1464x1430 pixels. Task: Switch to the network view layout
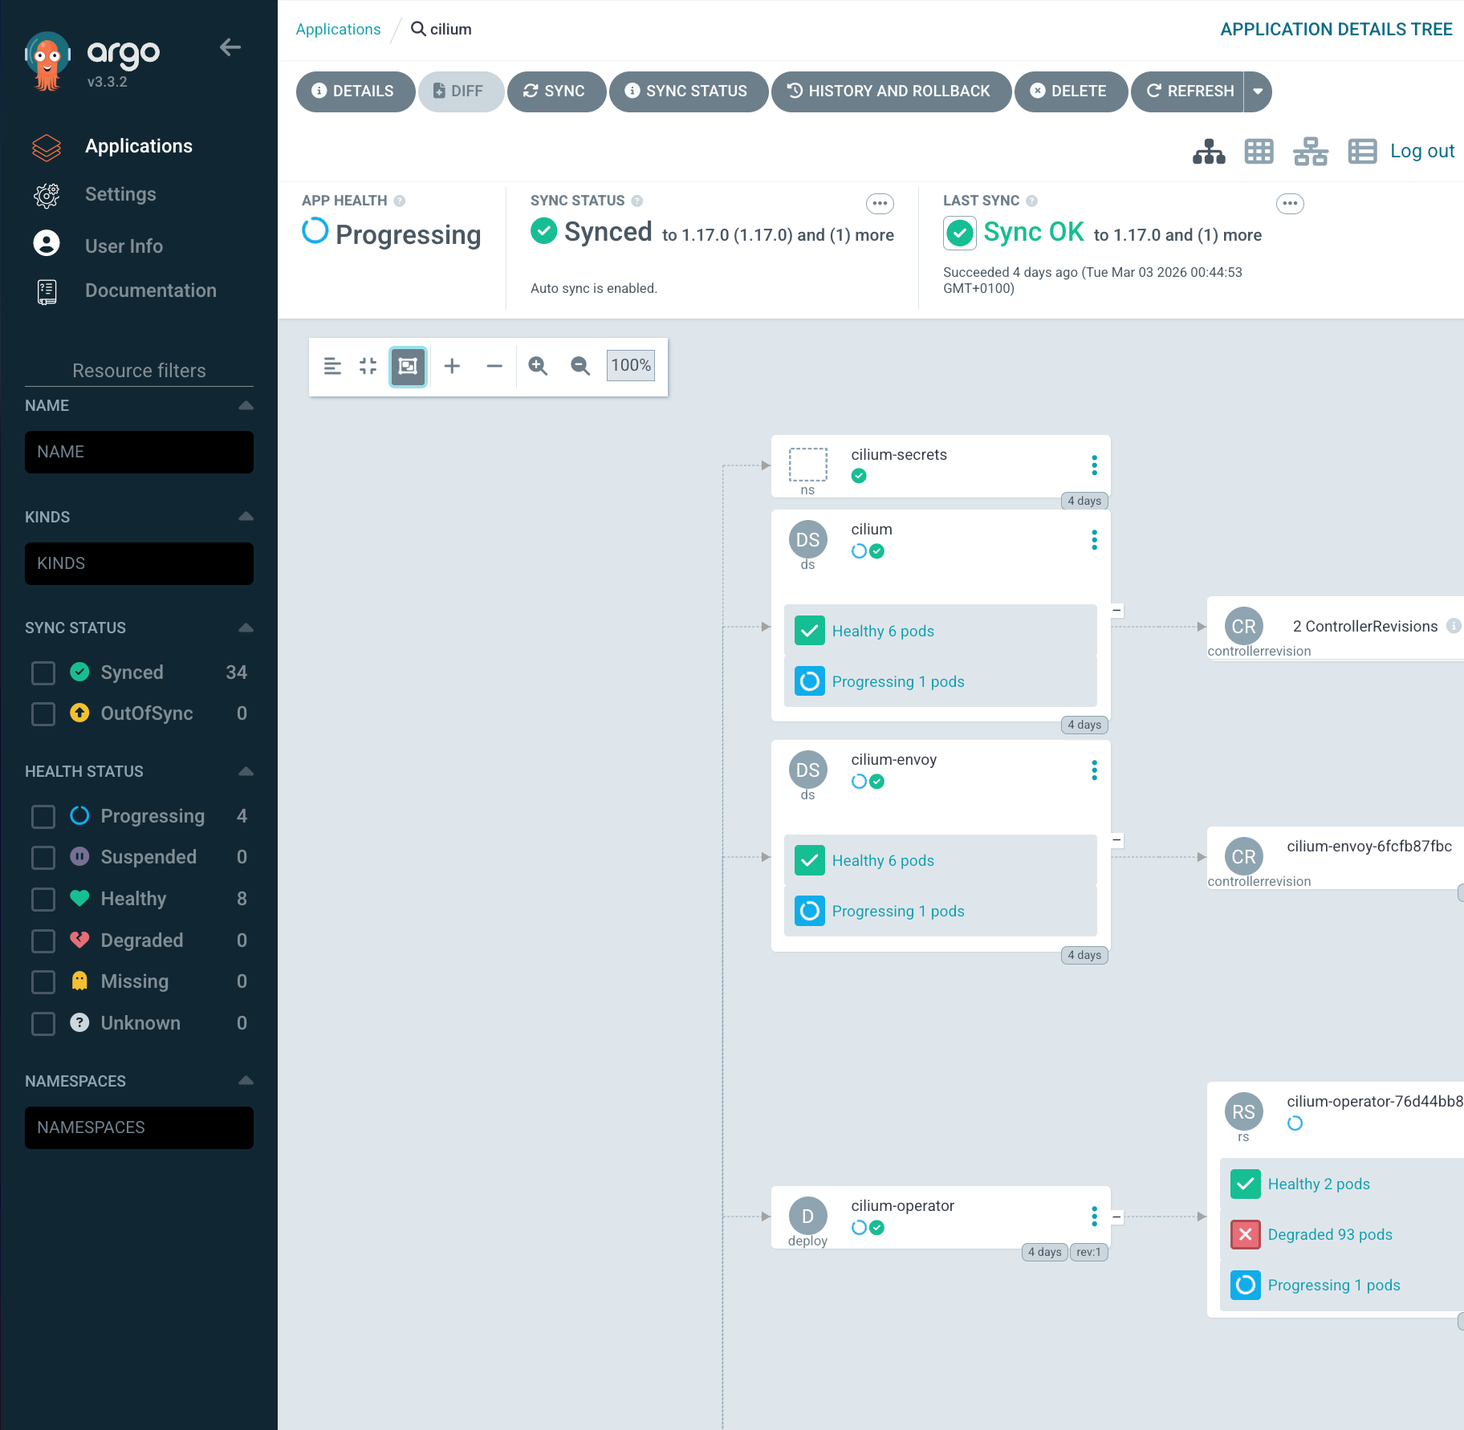(1309, 151)
